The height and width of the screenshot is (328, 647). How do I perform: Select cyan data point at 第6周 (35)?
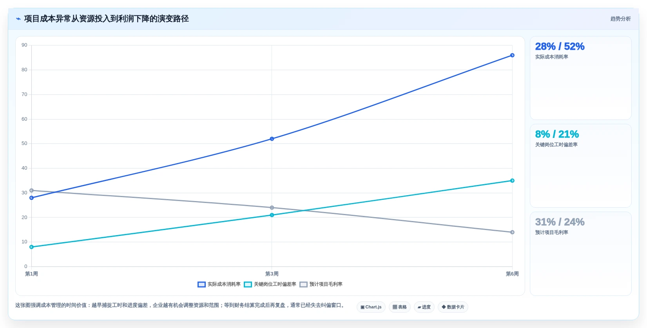click(x=512, y=181)
